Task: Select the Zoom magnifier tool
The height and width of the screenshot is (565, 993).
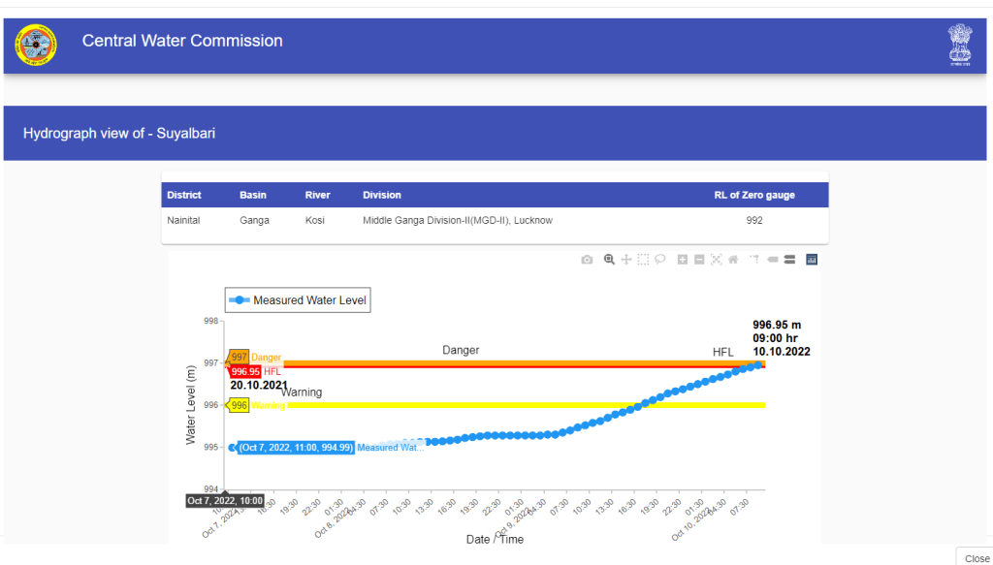Action: tap(609, 260)
